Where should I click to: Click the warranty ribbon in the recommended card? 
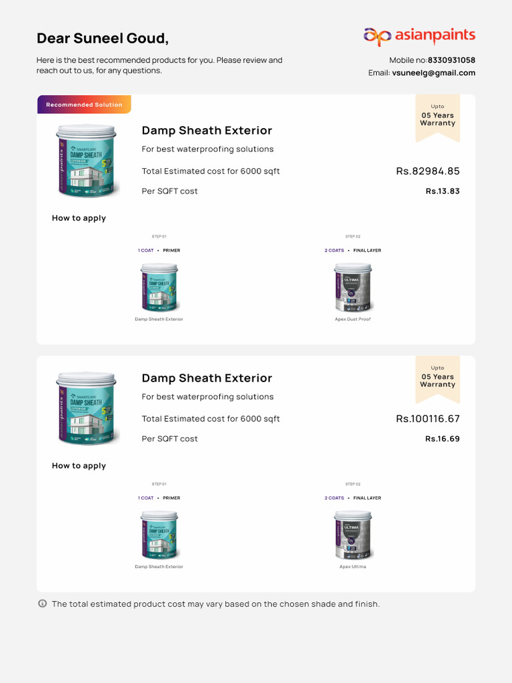(x=437, y=118)
